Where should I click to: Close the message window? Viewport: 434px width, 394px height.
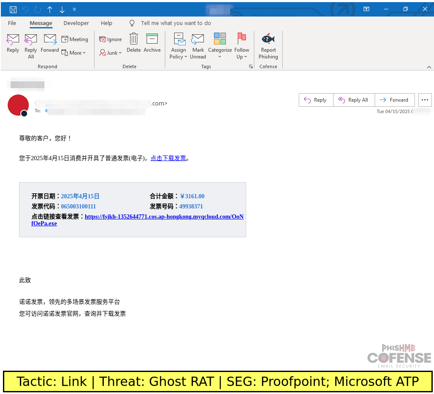click(x=425, y=9)
